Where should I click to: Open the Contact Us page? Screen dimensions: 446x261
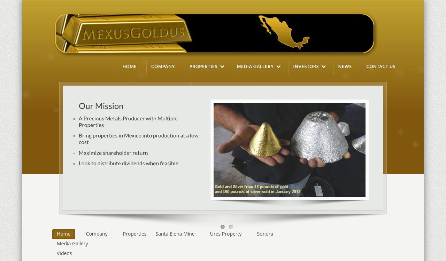tap(381, 66)
